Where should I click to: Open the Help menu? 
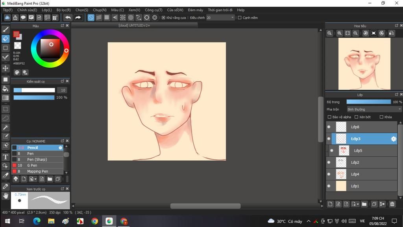tap(241, 10)
